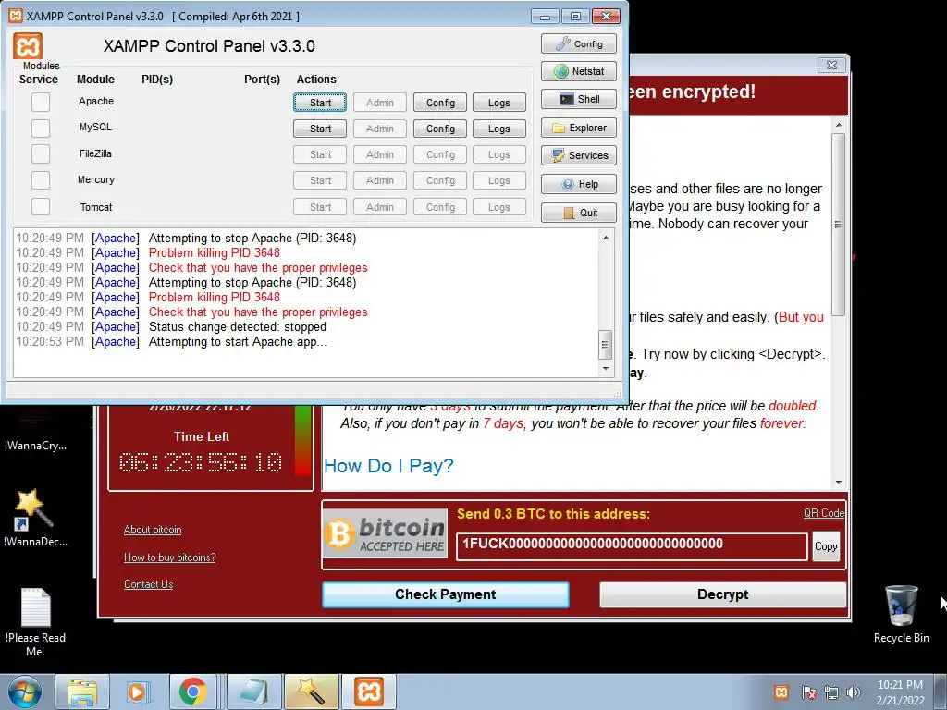Open Netstat from the XAMPP side panel

[579, 71]
